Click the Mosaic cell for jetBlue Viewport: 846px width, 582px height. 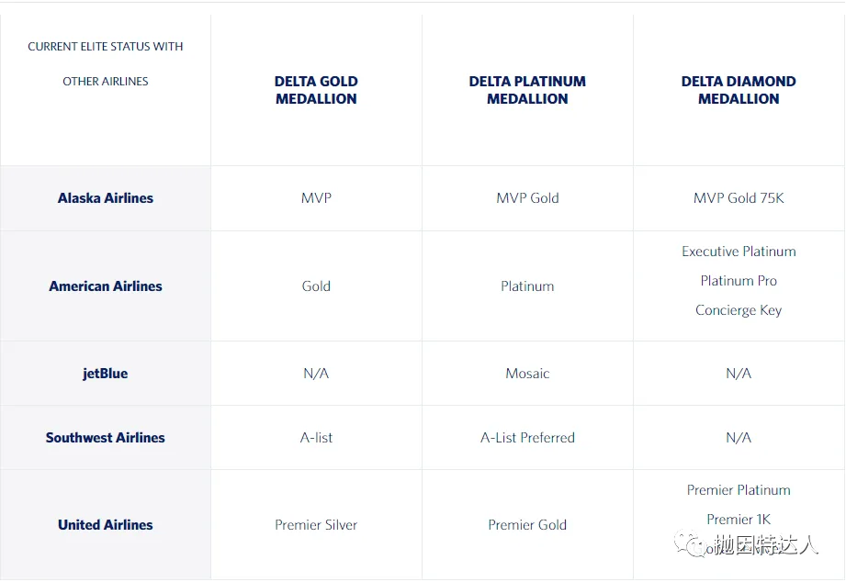coord(527,374)
